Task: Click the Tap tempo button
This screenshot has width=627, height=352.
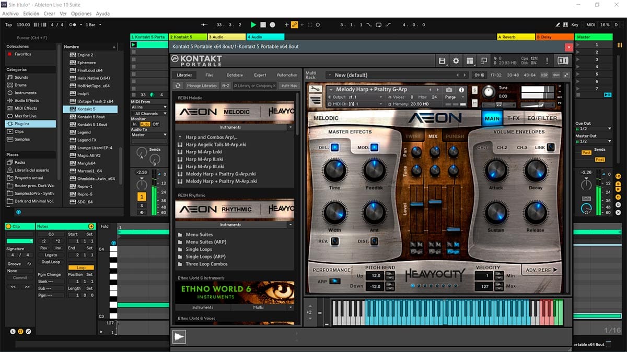Action: 8,25
